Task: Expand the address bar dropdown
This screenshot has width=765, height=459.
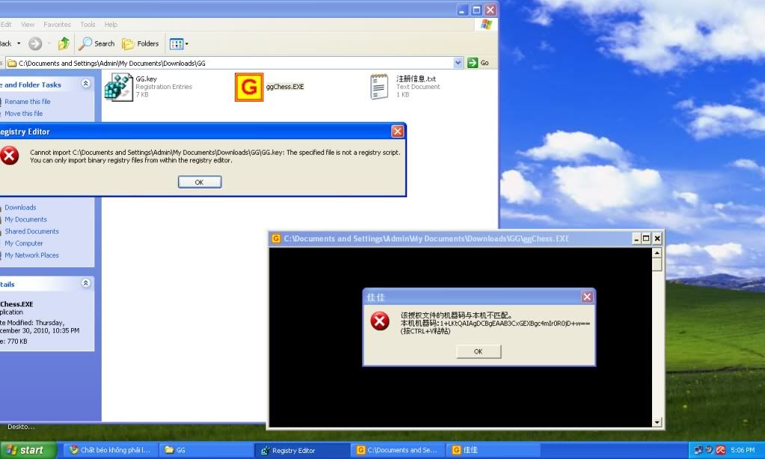Action: coord(458,63)
